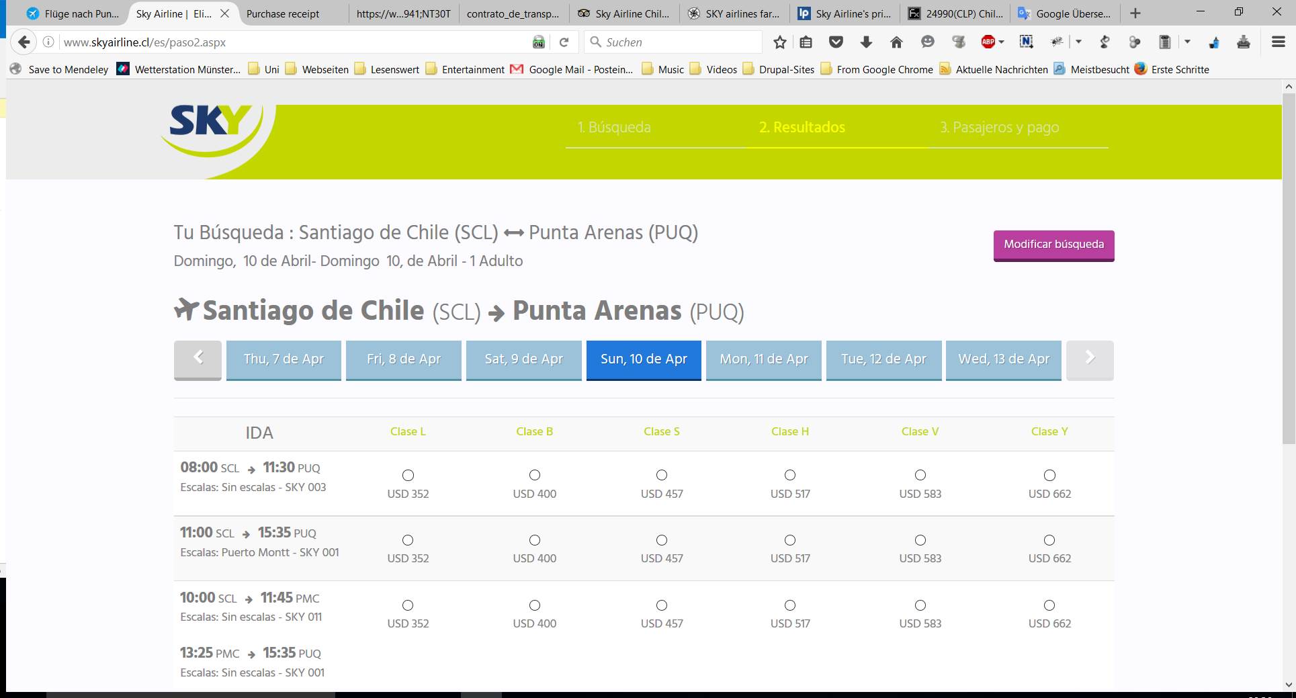Open the Google Mail Posteingang bookmark

pyautogui.click(x=571, y=69)
